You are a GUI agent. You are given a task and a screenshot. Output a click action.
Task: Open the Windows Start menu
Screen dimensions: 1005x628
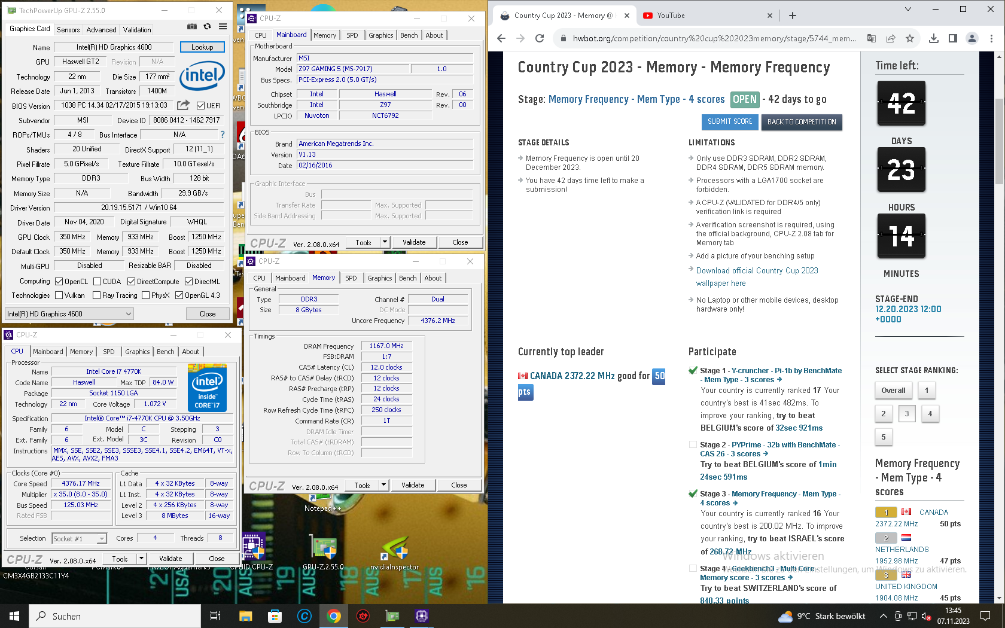(14, 616)
